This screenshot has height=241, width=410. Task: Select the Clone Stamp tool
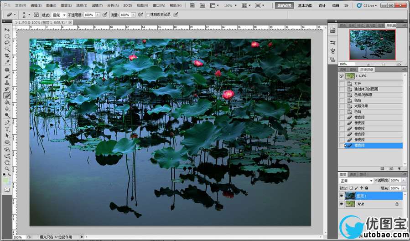pos(7,83)
